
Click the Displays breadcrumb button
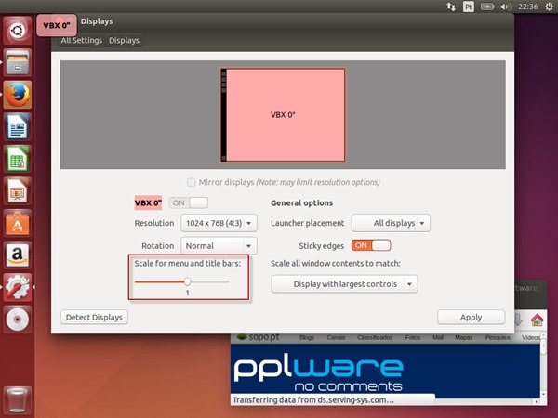[x=124, y=40]
